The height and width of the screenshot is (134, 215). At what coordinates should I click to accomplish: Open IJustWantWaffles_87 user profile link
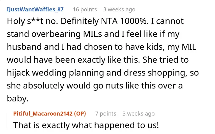(x=35, y=10)
